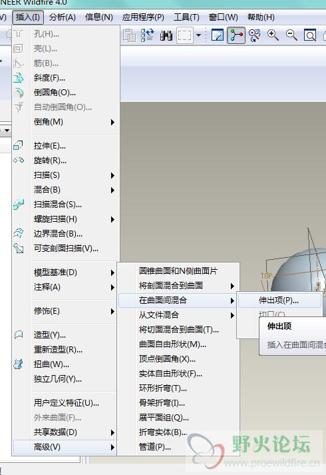Select 倒圆角(O)... round entry
The image size is (326, 475).
tap(66, 93)
